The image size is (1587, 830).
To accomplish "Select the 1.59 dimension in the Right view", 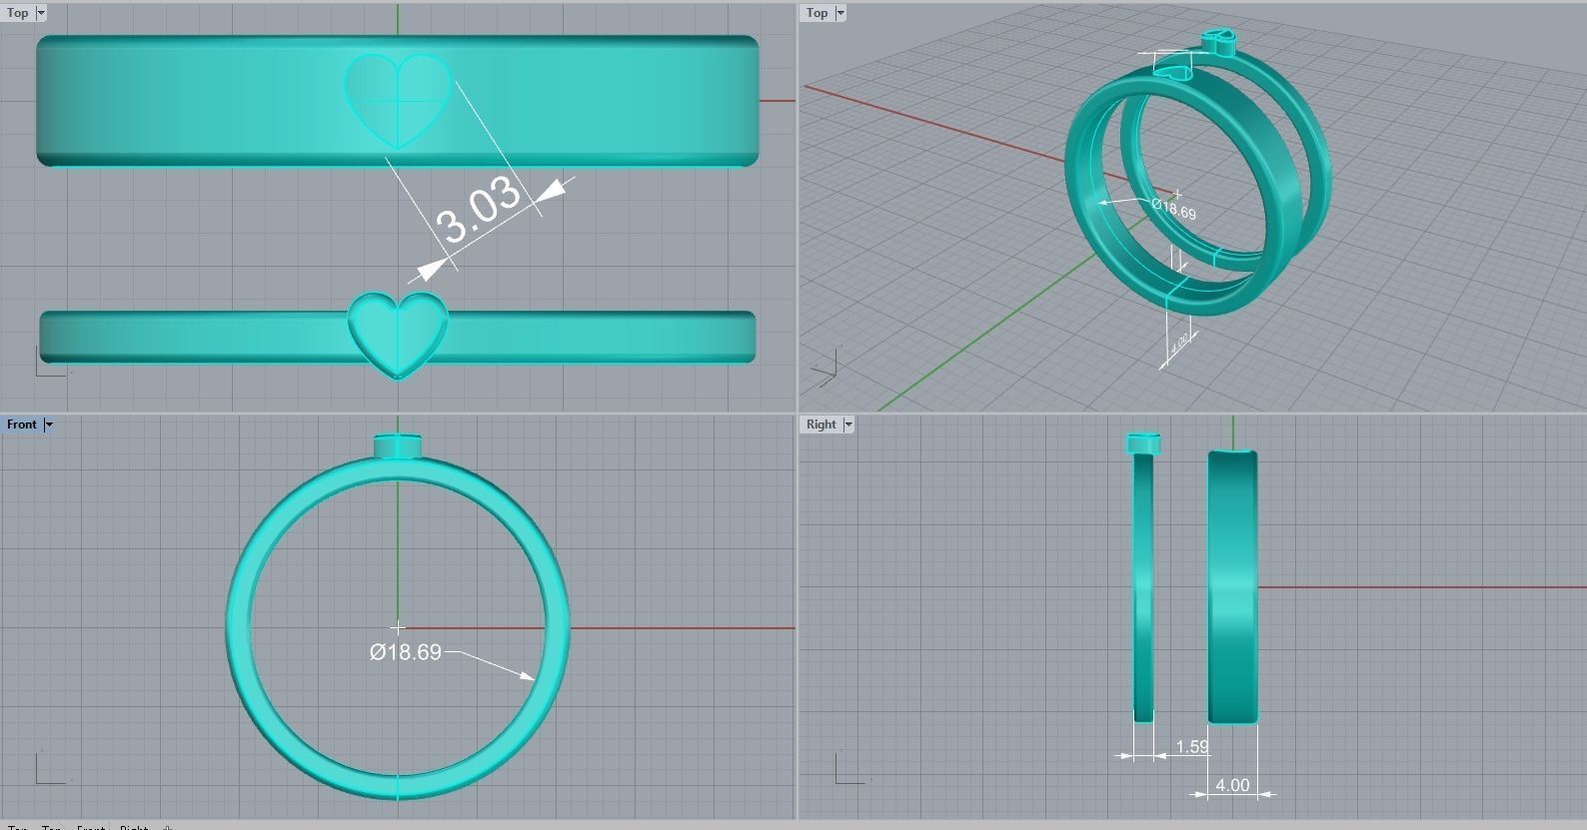I will (1191, 746).
